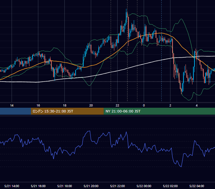Click the ロンドン 15:30-21:00 JST session band
The height and width of the screenshot is (189, 215).
[x=67, y=111]
